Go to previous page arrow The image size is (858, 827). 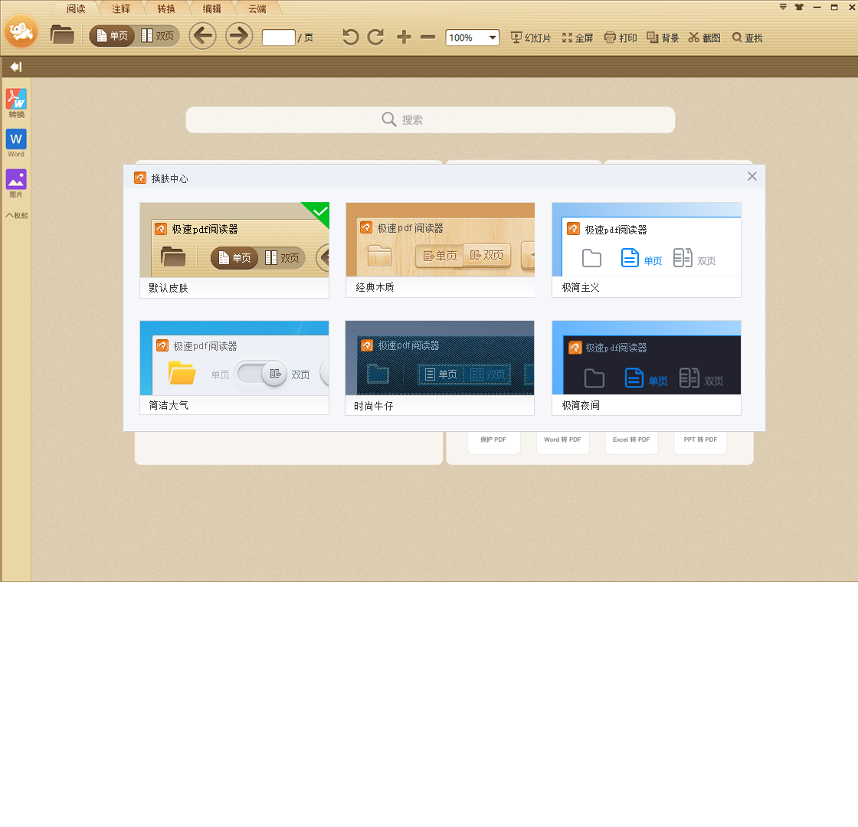(202, 36)
